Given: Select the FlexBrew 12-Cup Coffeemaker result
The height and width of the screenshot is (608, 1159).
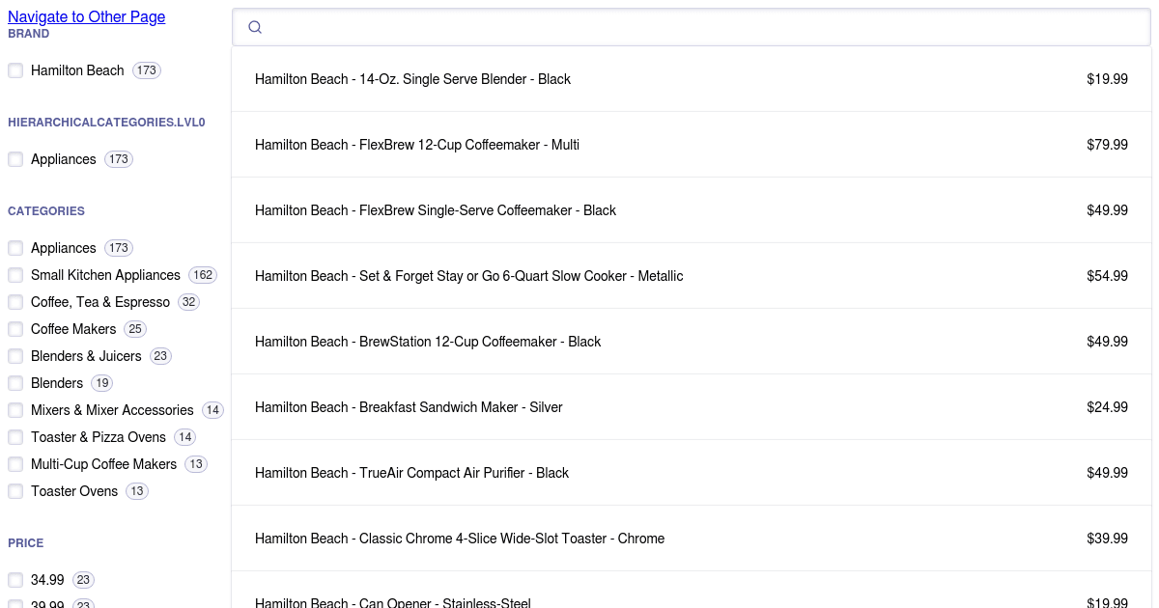Looking at the screenshot, I should pyautogui.click(x=417, y=145).
